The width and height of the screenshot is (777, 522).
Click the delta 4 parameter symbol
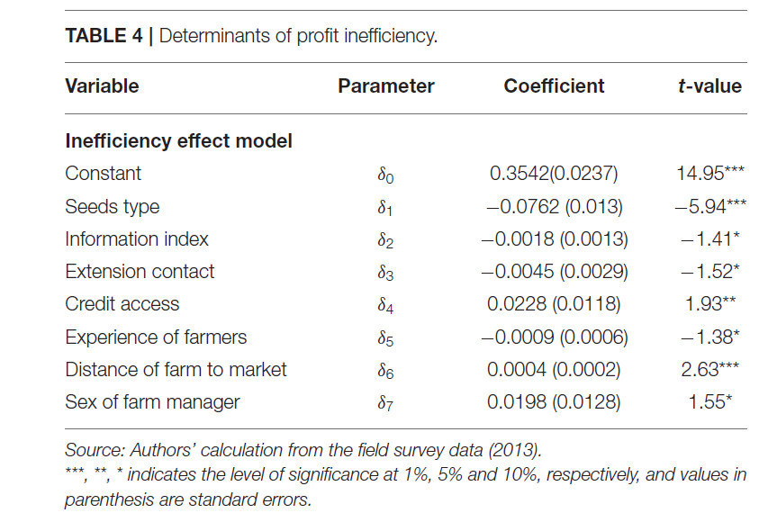click(x=385, y=305)
